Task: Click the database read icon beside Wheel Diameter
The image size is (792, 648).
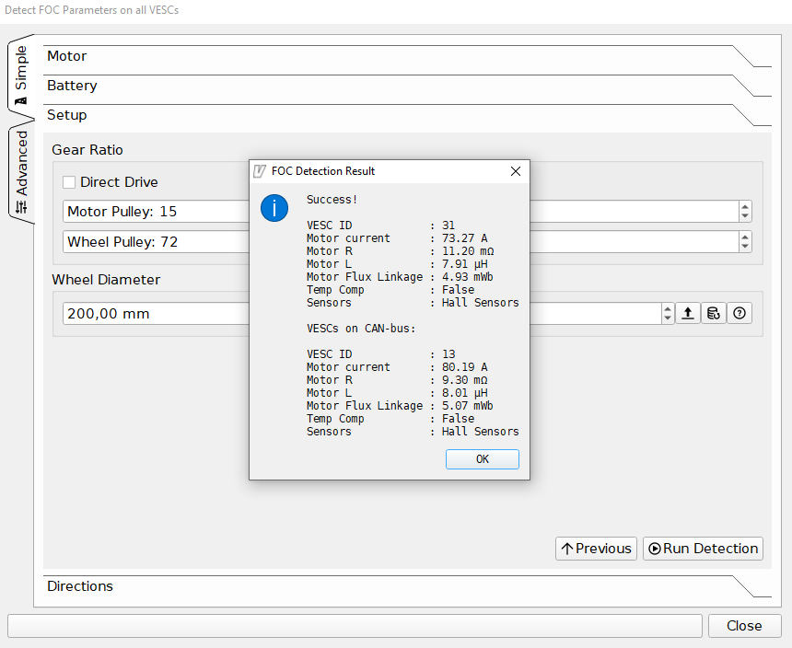Action: (713, 313)
